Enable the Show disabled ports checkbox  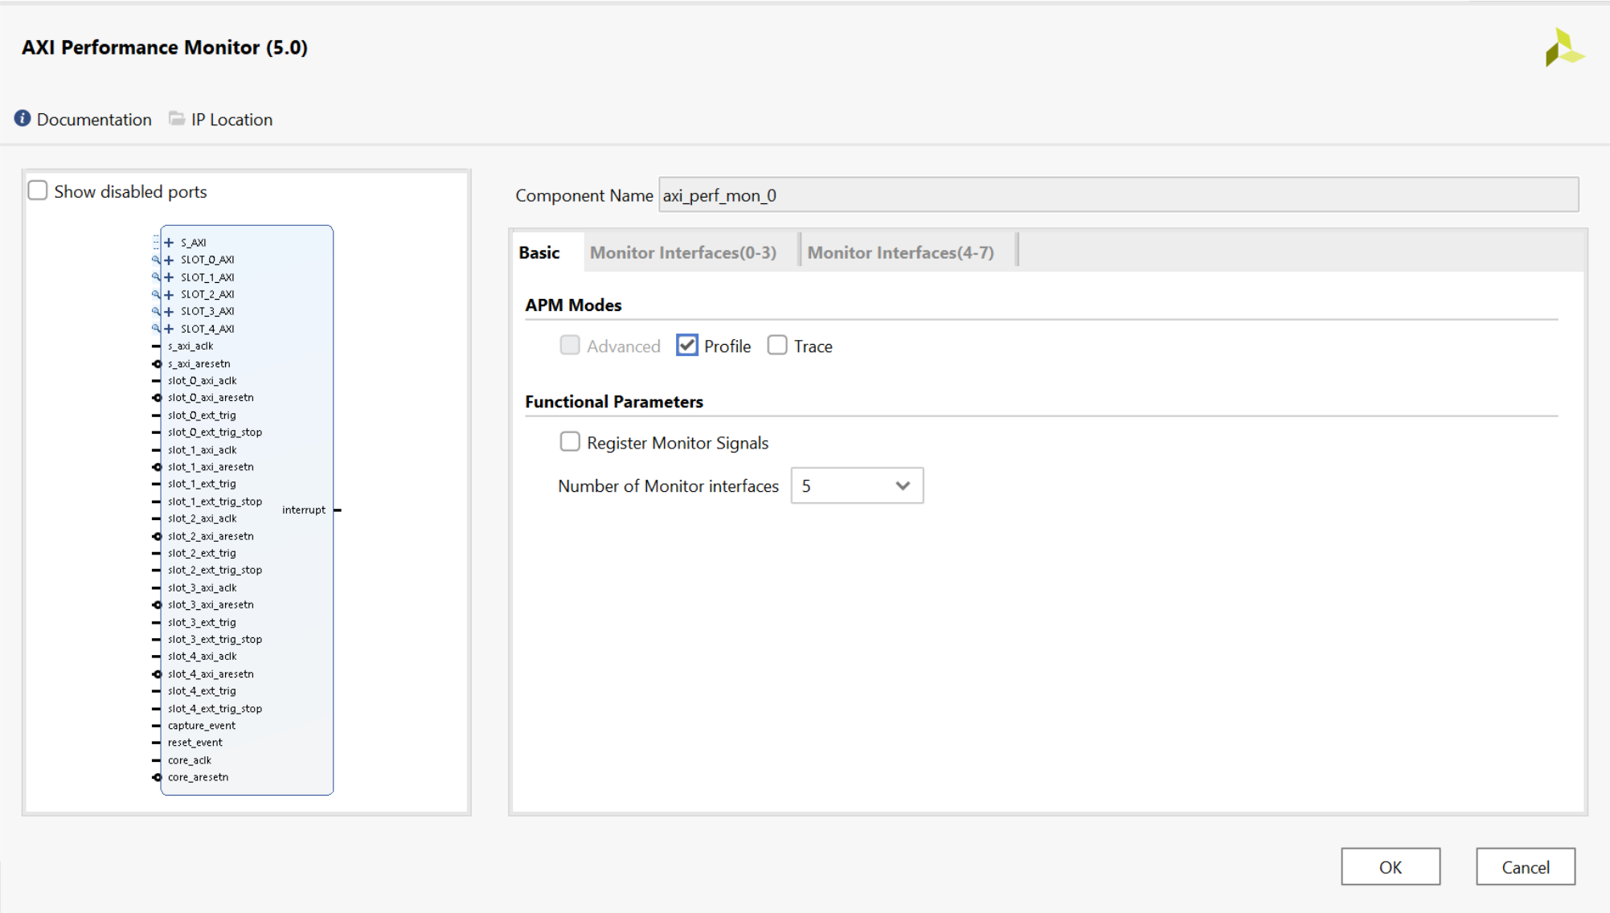click(38, 190)
